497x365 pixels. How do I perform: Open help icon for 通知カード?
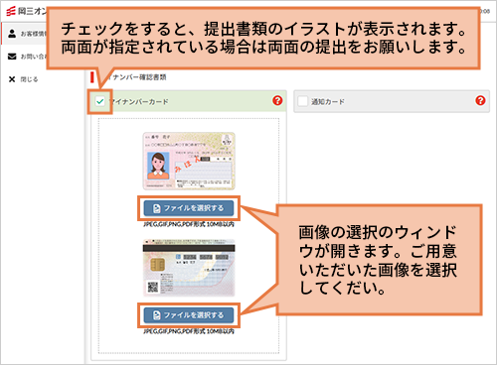480,100
